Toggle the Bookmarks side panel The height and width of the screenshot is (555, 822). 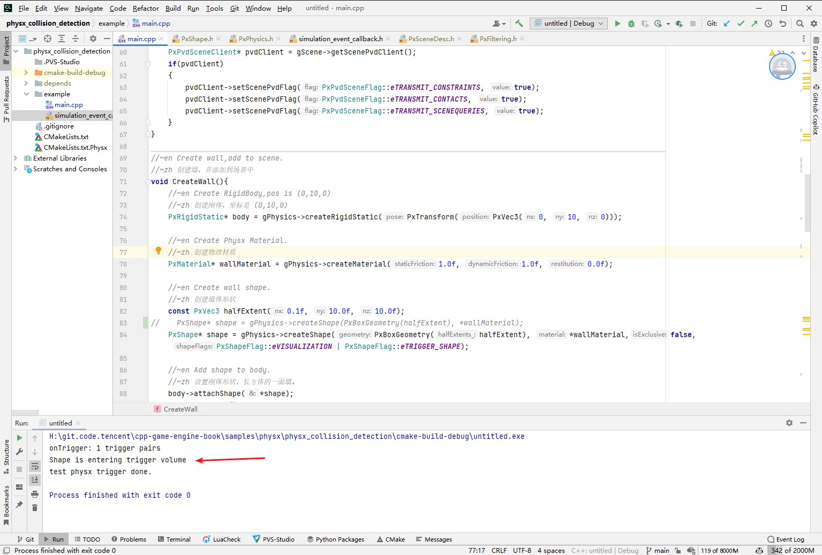coord(6,506)
